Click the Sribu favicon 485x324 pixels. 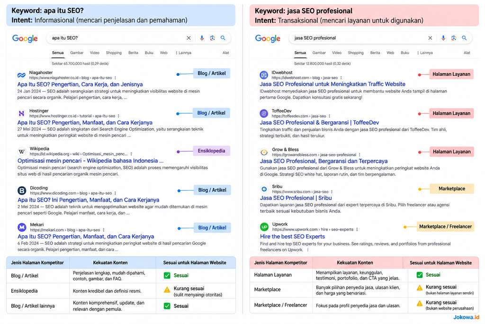[264, 189]
